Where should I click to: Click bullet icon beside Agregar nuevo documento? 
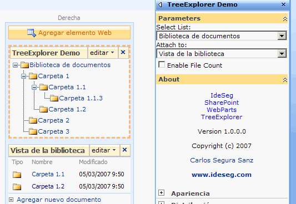click(x=11, y=200)
